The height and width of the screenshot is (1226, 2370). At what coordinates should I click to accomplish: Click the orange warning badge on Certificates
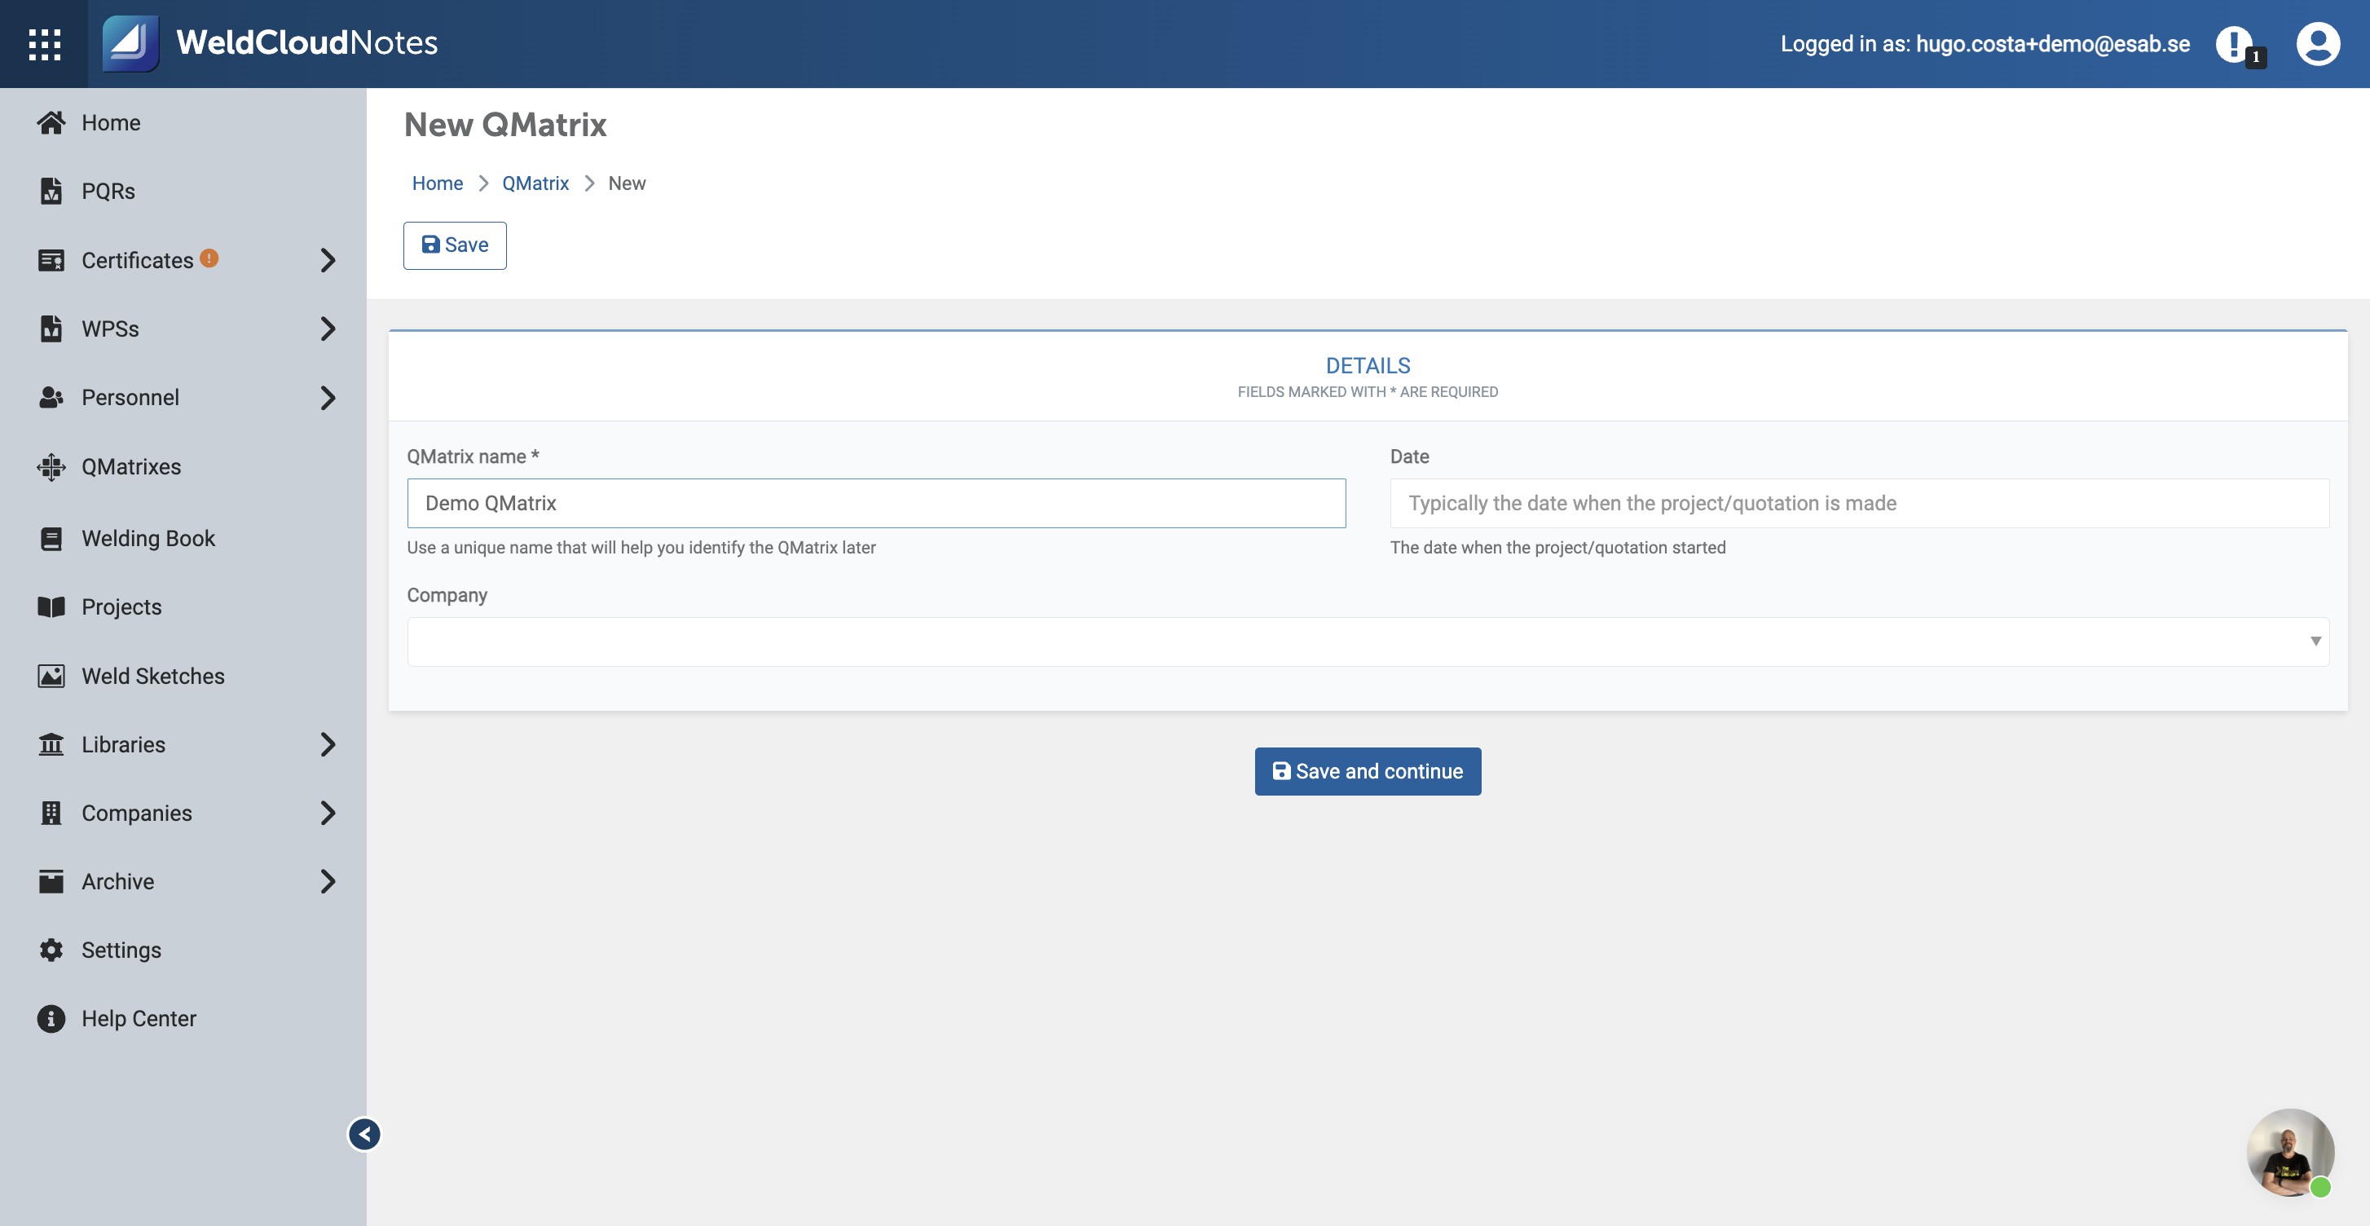click(x=209, y=258)
